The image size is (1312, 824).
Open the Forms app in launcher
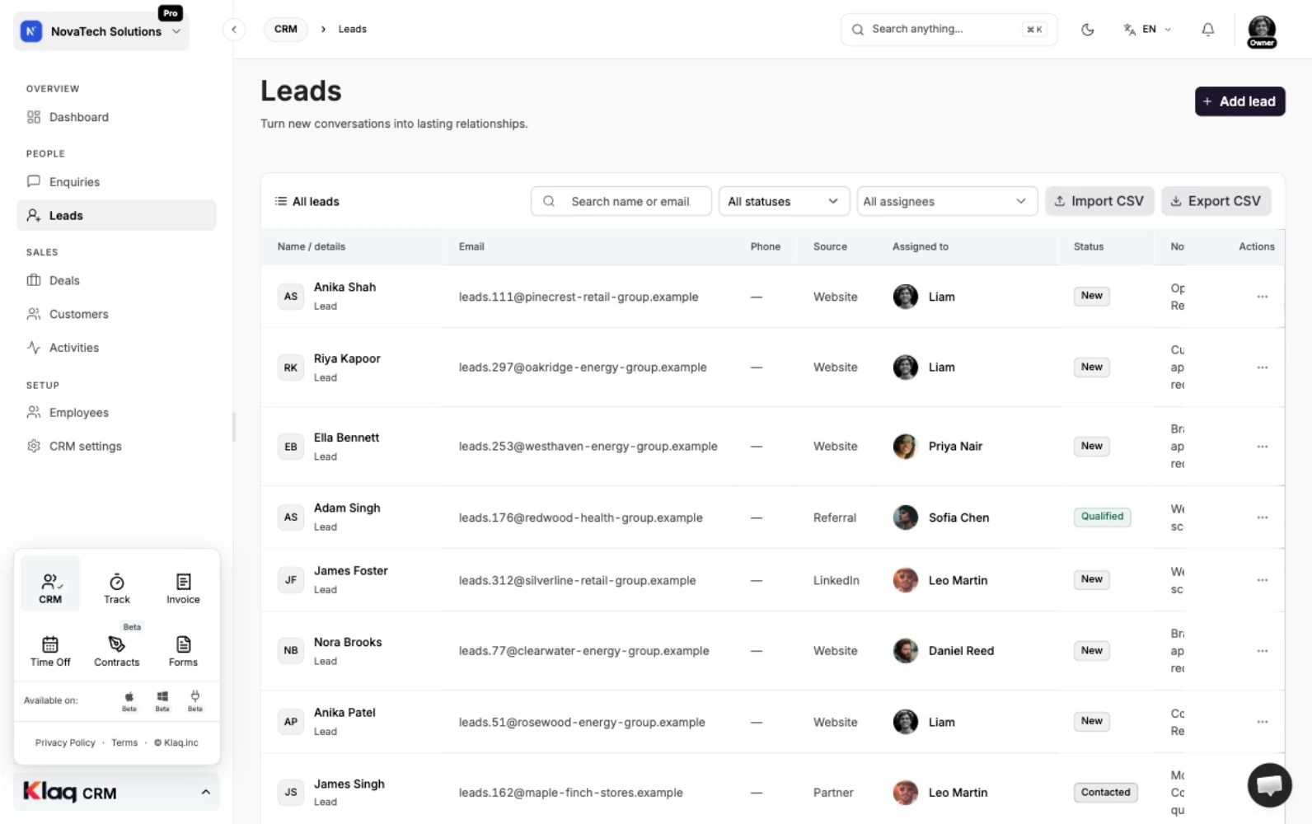pyautogui.click(x=183, y=651)
